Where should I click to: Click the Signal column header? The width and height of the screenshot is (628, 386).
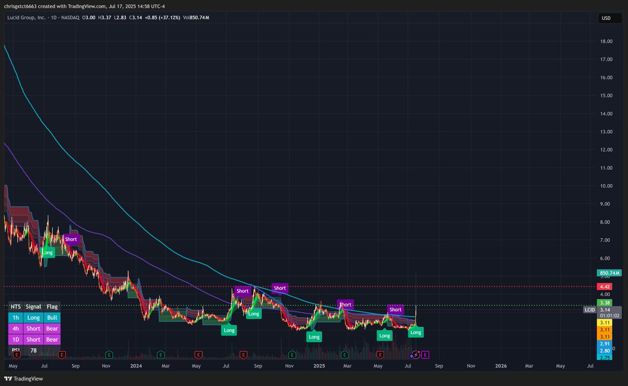[33, 307]
